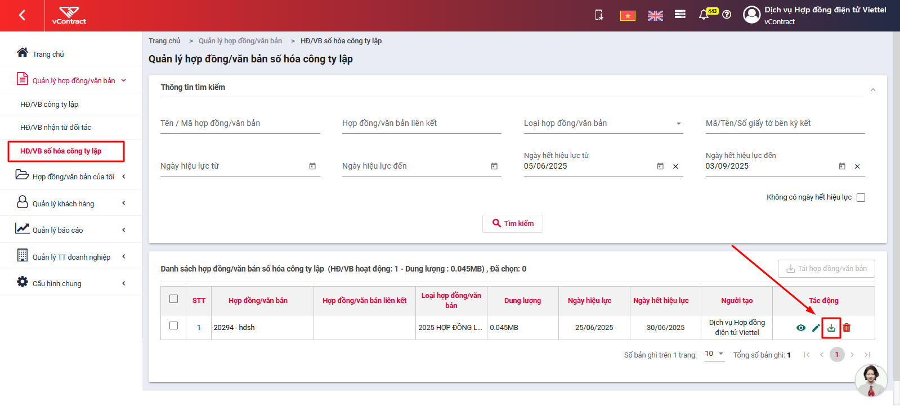Collapse the Thông tin tìm kiếm panel
Viewport: 900px width, 407px height.
coord(873,90)
